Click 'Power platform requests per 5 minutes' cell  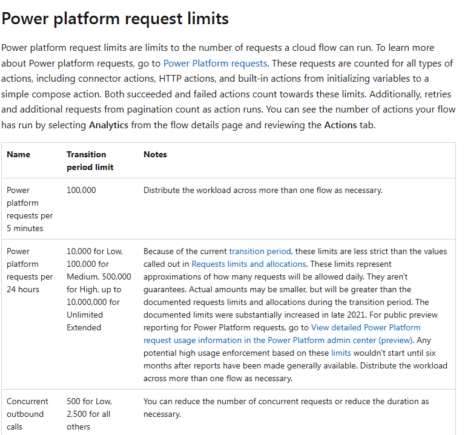point(30,209)
